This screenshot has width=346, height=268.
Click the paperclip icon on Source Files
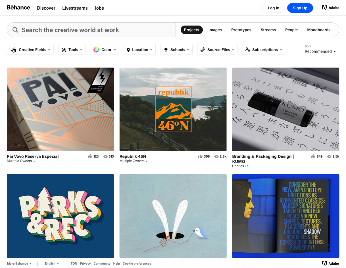point(203,49)
